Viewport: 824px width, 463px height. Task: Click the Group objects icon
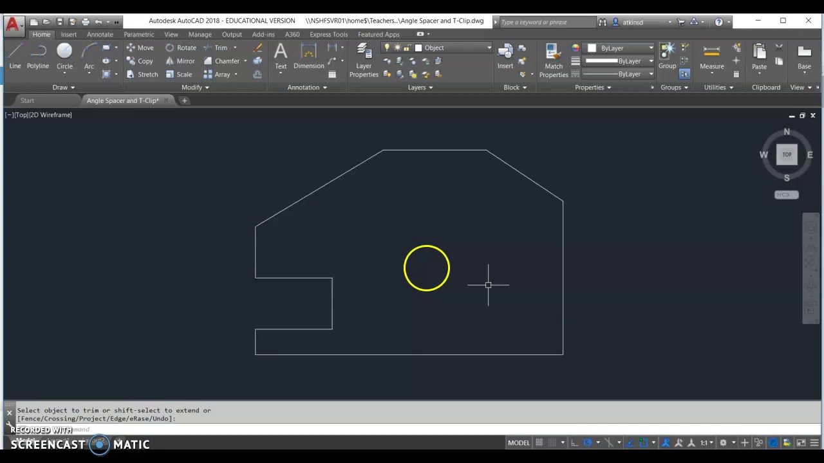tap(667, 57)
